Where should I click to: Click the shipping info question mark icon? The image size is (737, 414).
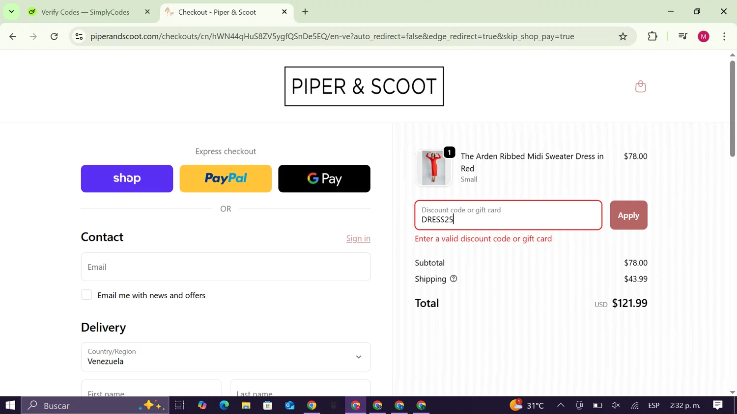pyautogui.click(x=454, y=279)
